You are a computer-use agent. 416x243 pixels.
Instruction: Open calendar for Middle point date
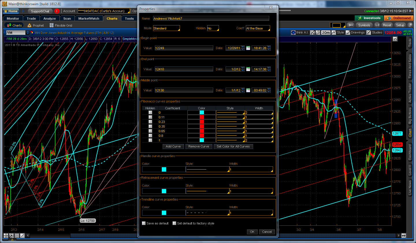click(x=248, y=90)
